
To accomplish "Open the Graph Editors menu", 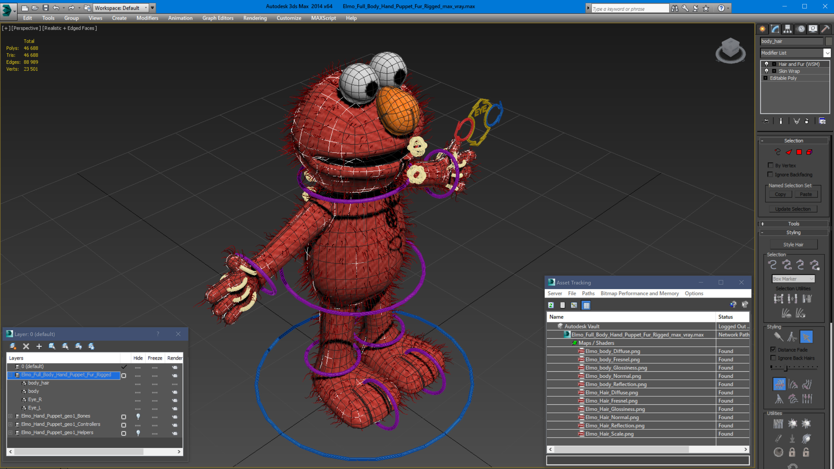I will 217,18.
